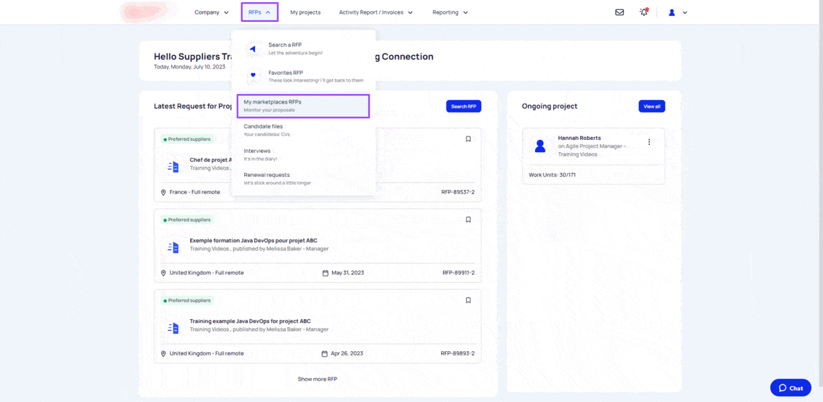
Task: Open the Chat widget
Action: [x=790, y=388]
